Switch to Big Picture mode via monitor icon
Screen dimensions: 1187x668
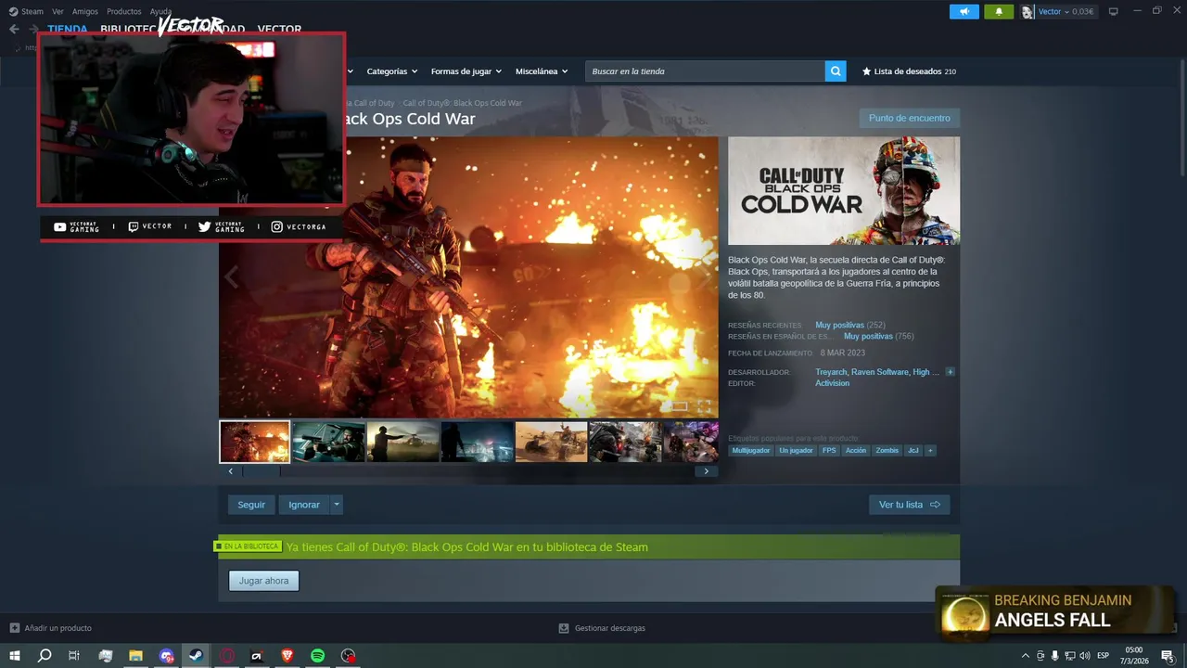click(1114, 11)
